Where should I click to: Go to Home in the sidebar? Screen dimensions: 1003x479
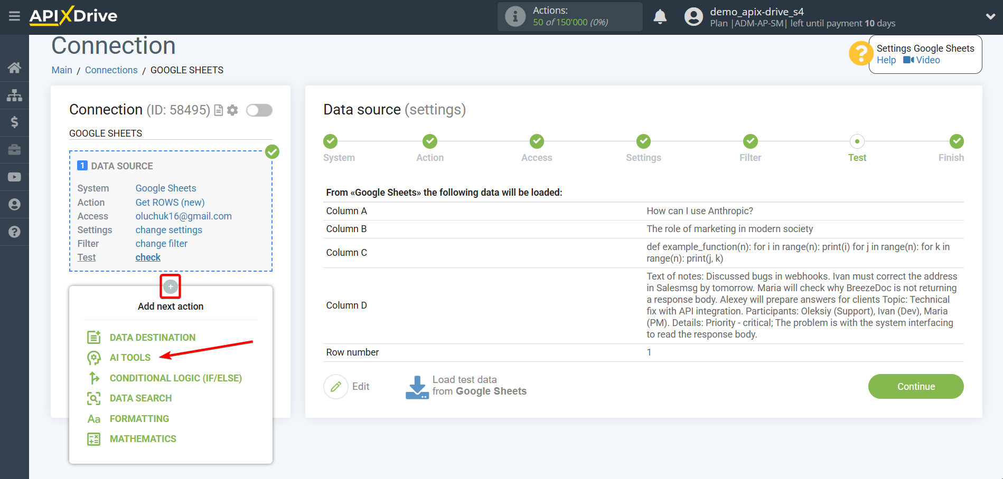pos(14,68)
